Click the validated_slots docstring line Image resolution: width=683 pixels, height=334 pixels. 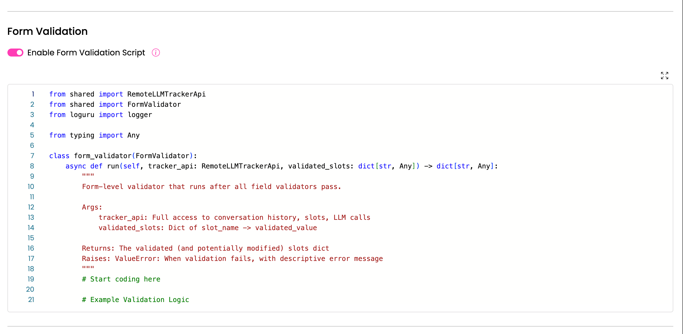coord(208,228)
